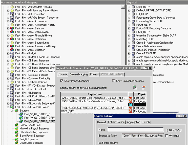
Task: Select Forecasting Siebel OLTP in Physical pane
Action: coord(150,21)
